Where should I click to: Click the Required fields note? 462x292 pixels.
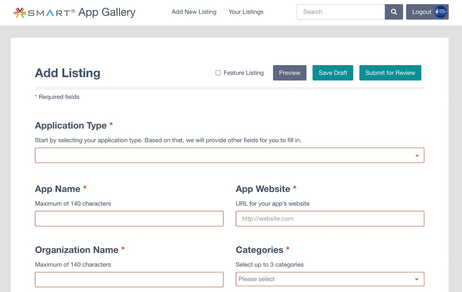[57, 97]
